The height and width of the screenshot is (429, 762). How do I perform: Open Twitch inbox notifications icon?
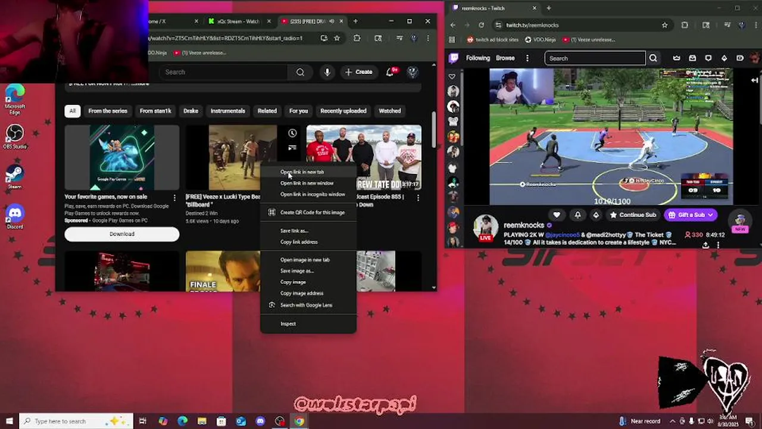pyautogui.click(x=692, y=58)
